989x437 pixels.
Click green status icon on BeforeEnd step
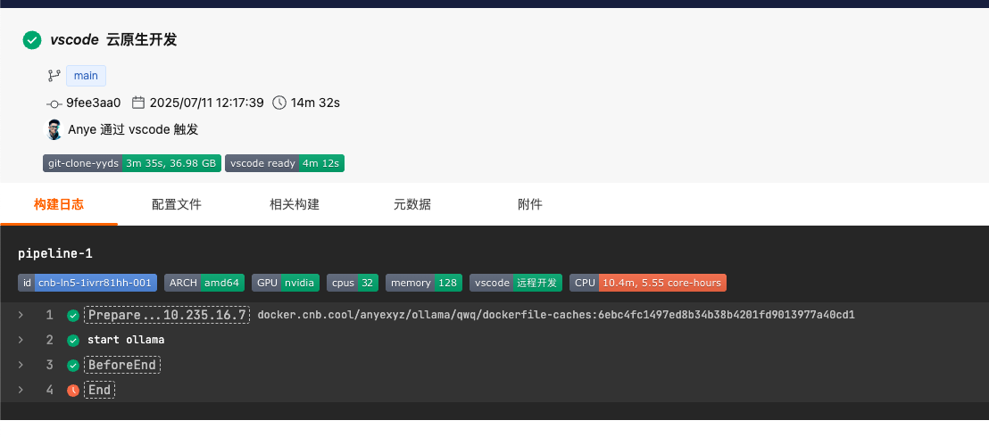(73, 365)
